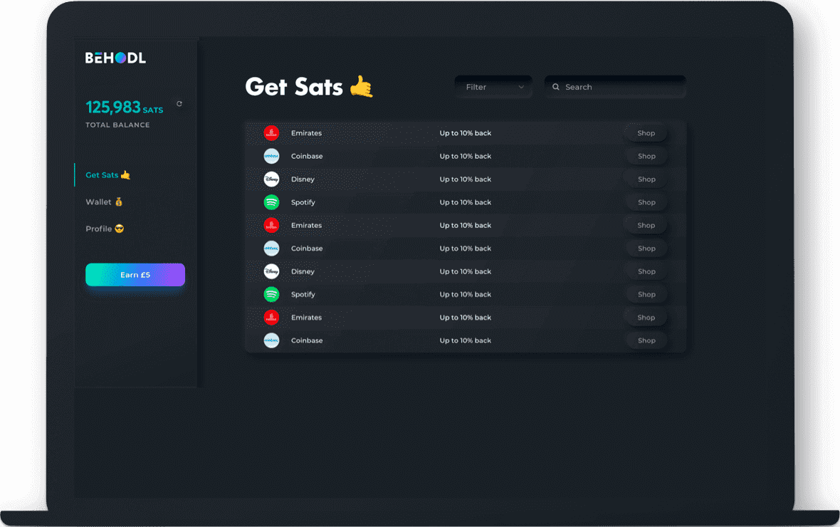Click the third Coinbase name text
840x527 pixels.
click(307, 340)
